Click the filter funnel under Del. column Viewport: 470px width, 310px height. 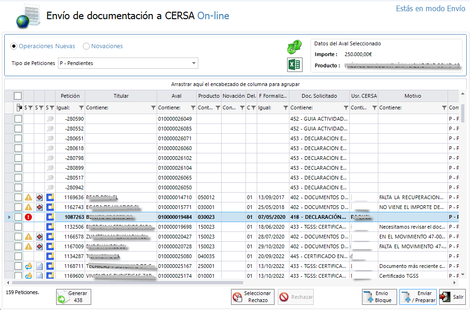point(253,108)
